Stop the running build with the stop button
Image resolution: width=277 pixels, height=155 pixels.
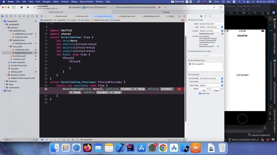[22, 7]
